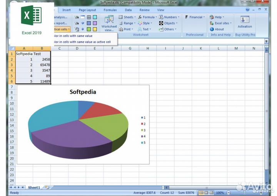
Task: Select cell with value 65478
Action: click(42, 65)
